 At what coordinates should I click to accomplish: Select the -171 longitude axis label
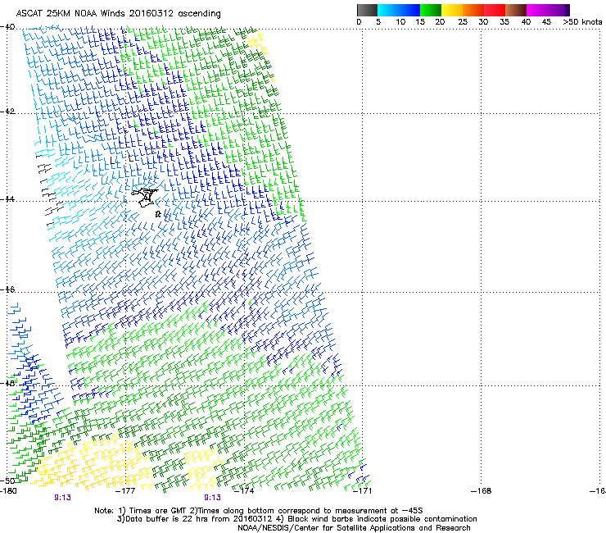[362, 491]
